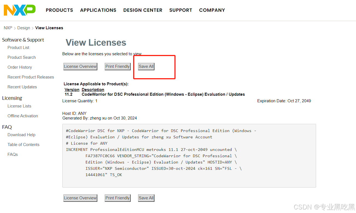Click Host ID: ANY text
This screenshot has height=213, width=356.
[74, 113]
